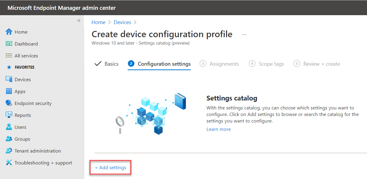Select the All services list icon
This screenshot has height=179, width=367.
(x=9, y=56)
